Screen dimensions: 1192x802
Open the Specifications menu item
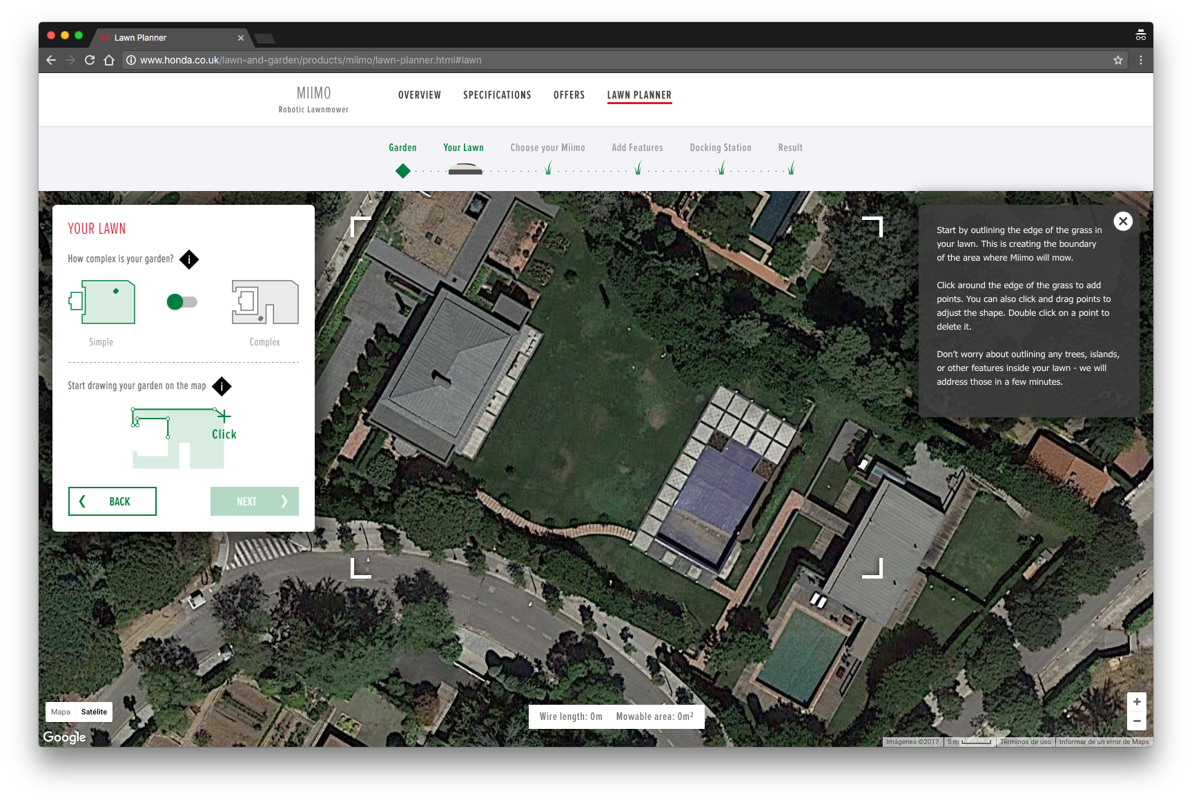497,95
